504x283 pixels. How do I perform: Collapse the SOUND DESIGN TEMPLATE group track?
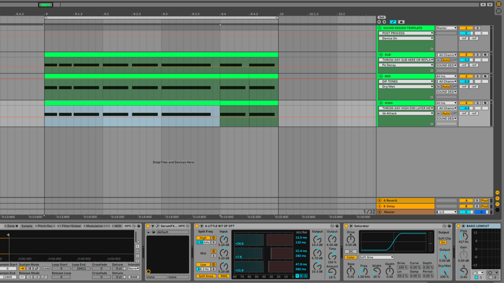click(x=380, y=28)
